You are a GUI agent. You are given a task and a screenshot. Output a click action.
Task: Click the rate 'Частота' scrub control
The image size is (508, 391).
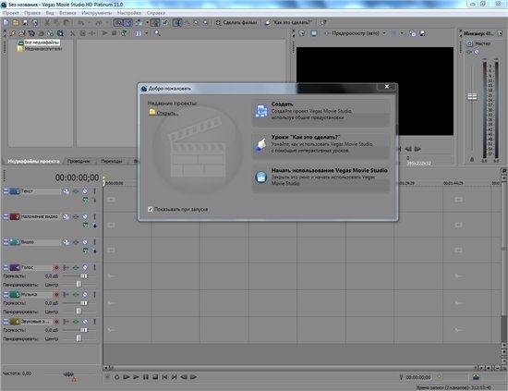tap(68, 374)
